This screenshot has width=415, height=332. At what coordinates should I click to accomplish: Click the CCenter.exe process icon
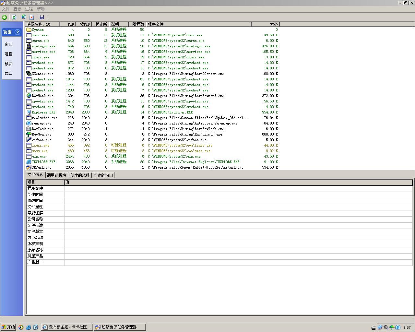click(29, 74)
